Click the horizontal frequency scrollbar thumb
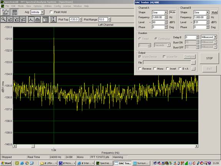The height and width of the screenshot is (166, 221). 33,146
